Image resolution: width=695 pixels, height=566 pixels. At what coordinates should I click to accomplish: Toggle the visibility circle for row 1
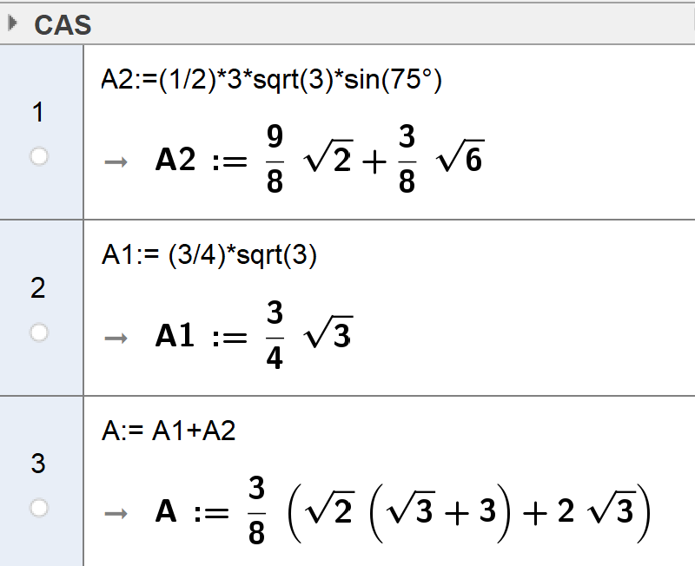[38, 157]
